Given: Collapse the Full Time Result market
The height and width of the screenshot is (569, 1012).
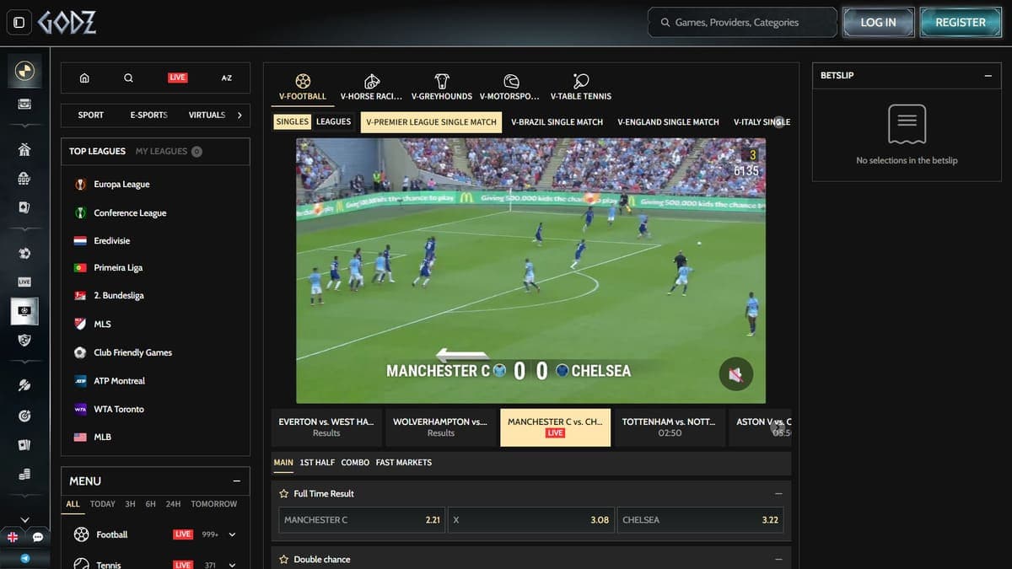Looking at the screenshot, I should (778, 494).
